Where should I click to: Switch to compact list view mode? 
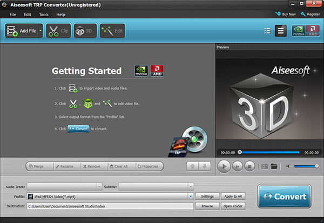(x=281, y=31)
